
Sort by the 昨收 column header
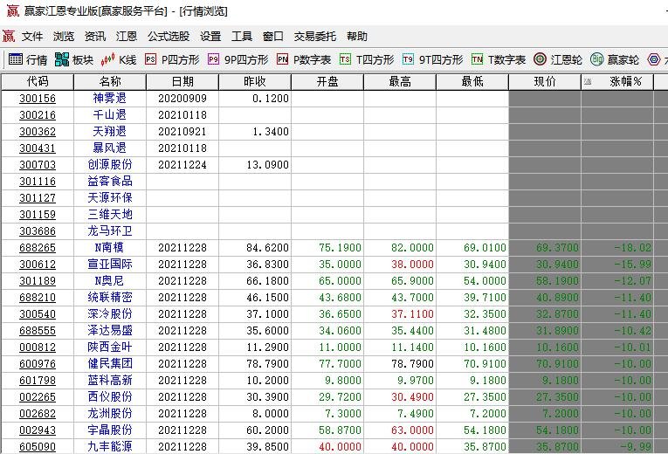pos(255,82)
